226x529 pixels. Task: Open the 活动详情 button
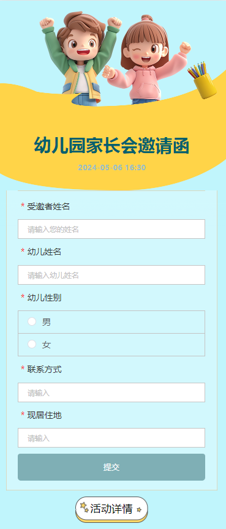click(x=111, y=509)
